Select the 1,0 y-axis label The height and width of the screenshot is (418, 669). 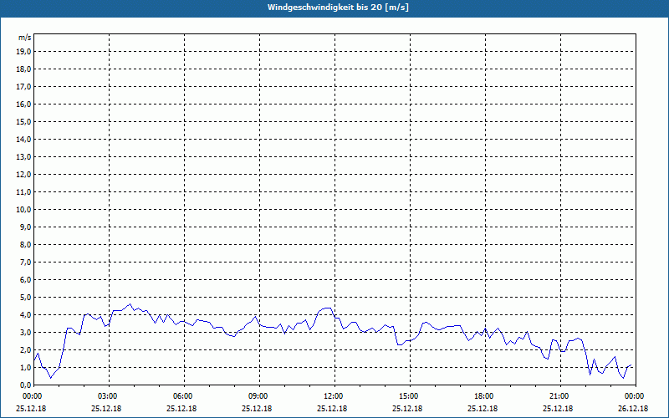click(26, 367)
